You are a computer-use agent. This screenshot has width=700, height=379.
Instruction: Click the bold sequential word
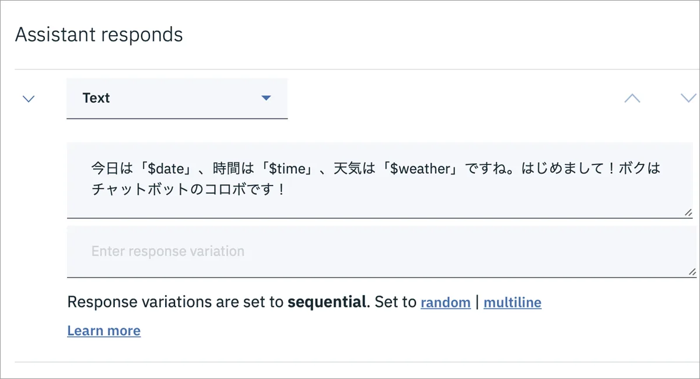(327, 303)
